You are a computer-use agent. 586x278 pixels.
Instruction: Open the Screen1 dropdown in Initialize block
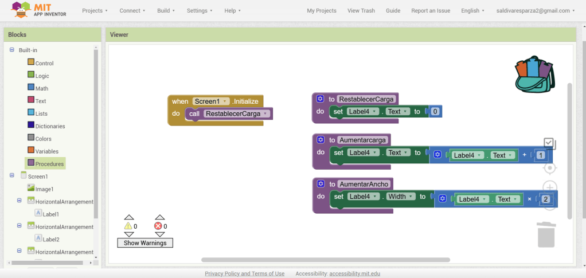pyautogui.click(x=225, y=101)
